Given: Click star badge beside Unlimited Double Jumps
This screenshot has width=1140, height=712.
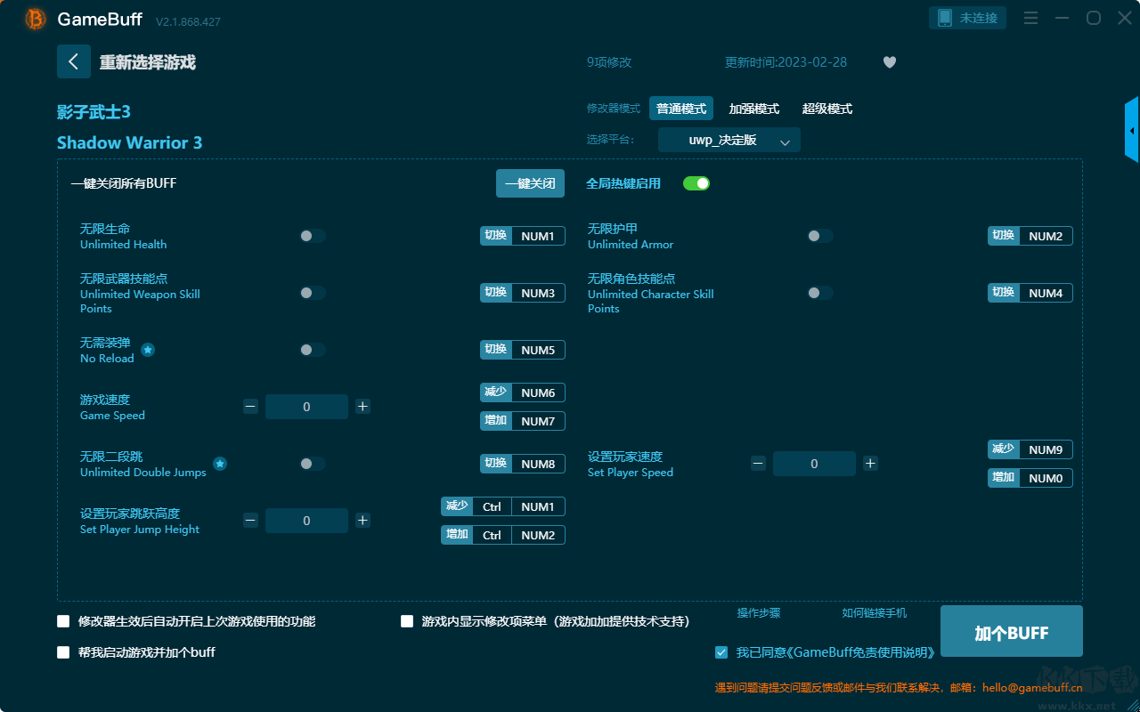Looking at the screenshot, I should pyautogui.click(x=220, y=464).
